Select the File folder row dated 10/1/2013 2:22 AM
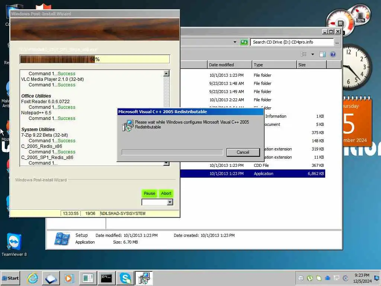 pos(253,100)
